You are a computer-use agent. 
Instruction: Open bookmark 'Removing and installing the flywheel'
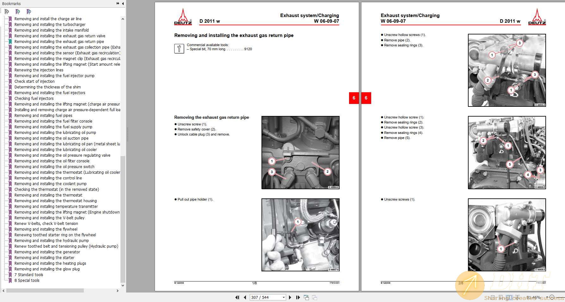(x=46, y=229)
